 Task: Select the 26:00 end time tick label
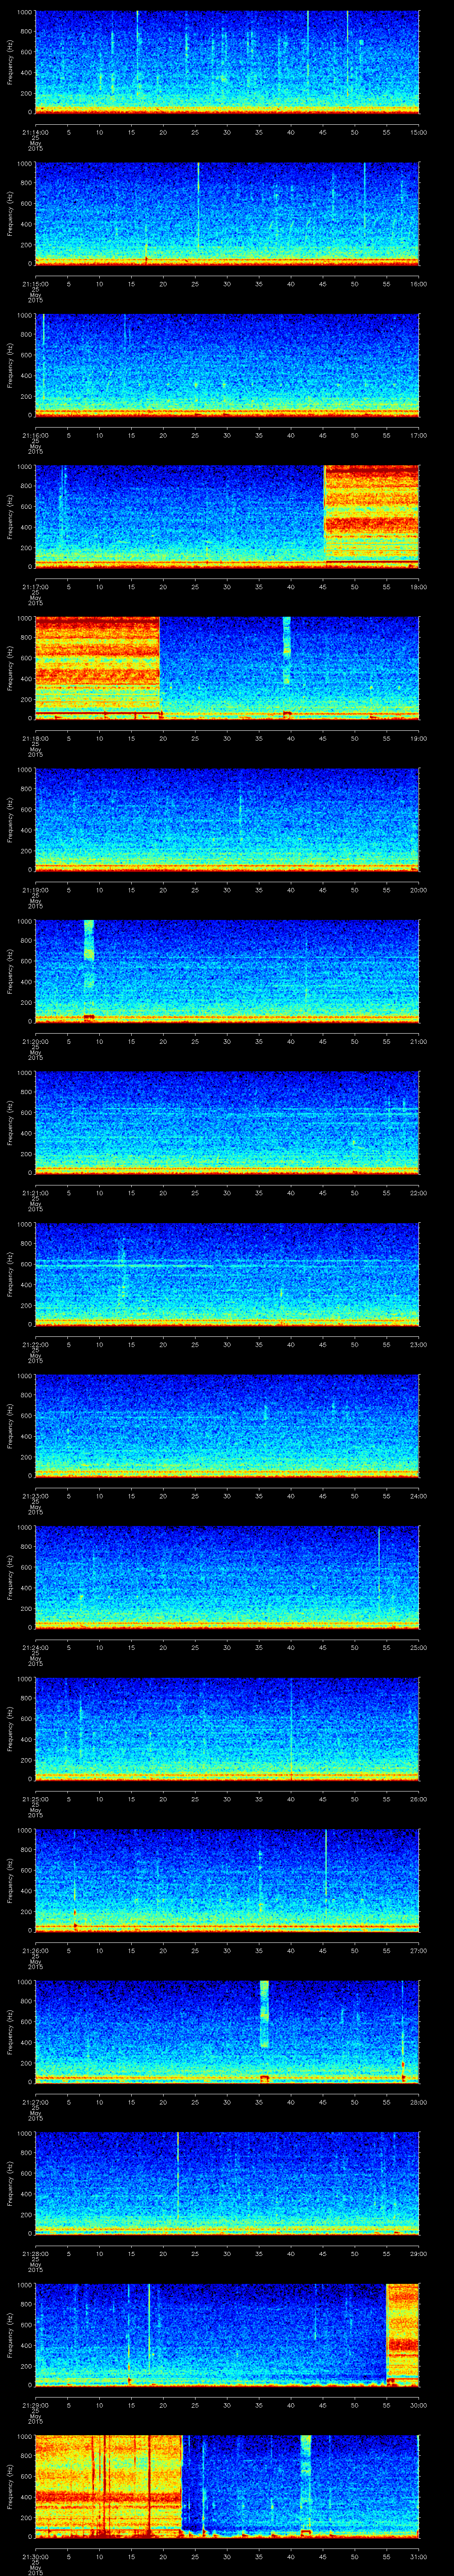[418, 1799]
